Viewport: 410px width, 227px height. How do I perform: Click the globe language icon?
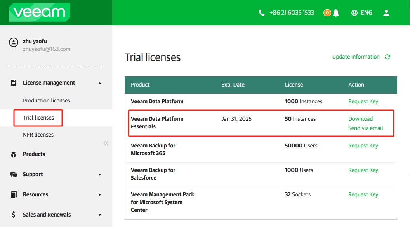point(354,13)
